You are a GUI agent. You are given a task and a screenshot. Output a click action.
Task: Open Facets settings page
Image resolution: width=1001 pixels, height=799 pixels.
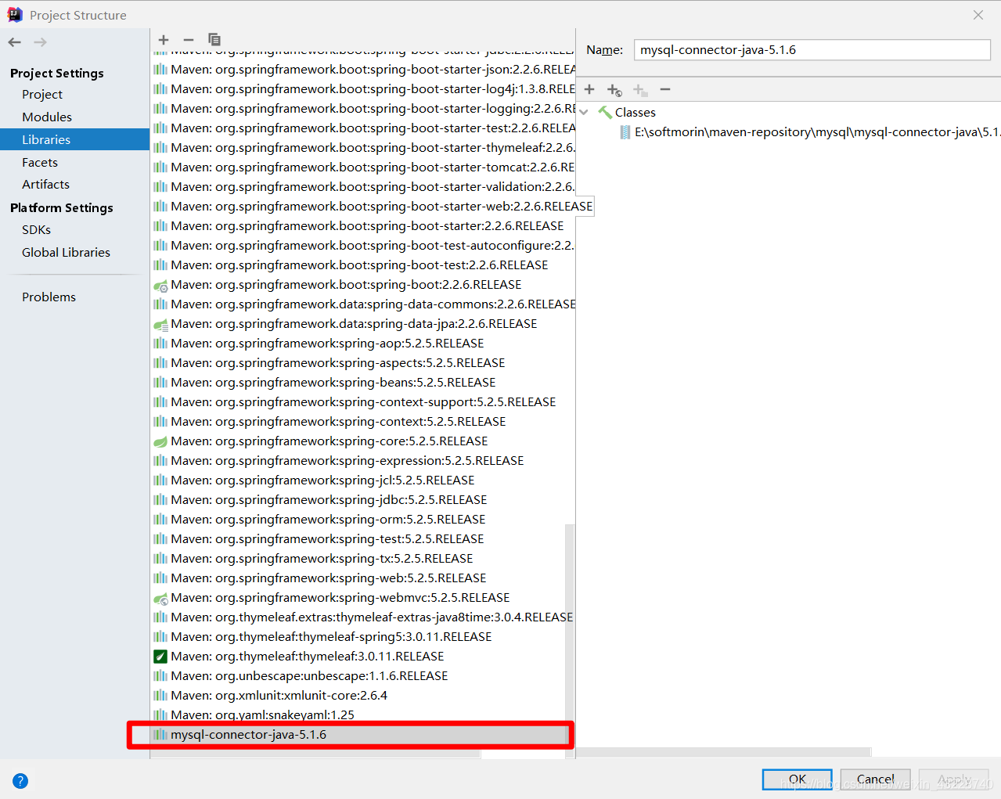[x=40, y=162]
